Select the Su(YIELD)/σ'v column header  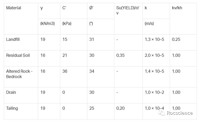(x=128, y=10)
